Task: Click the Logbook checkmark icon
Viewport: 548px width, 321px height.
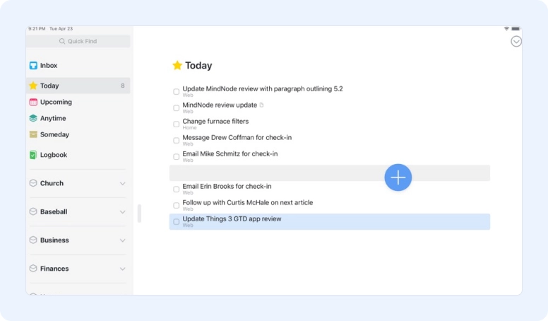Action: point(33,155)
